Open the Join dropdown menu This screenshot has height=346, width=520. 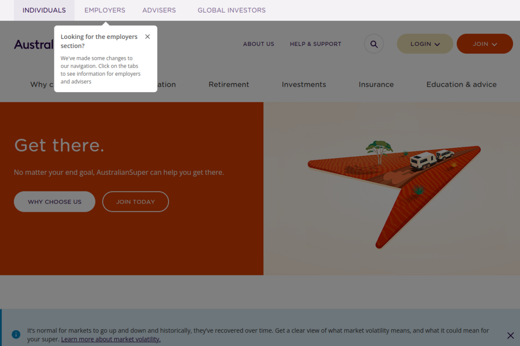click(x=484, y=44)
